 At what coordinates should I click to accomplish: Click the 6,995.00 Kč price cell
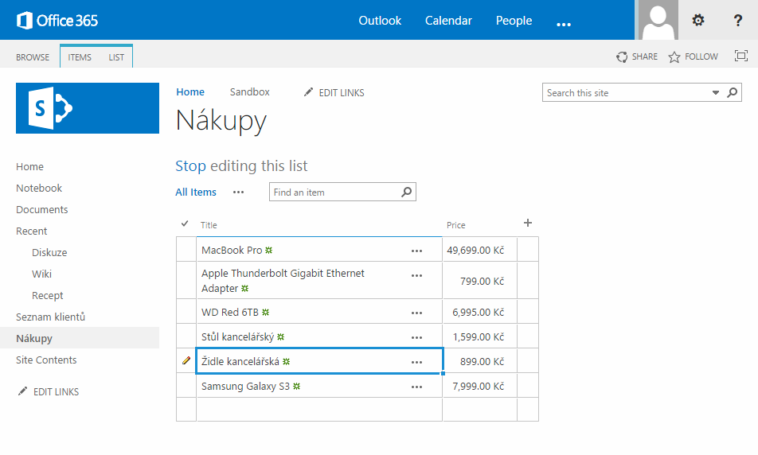click(479, 312)
